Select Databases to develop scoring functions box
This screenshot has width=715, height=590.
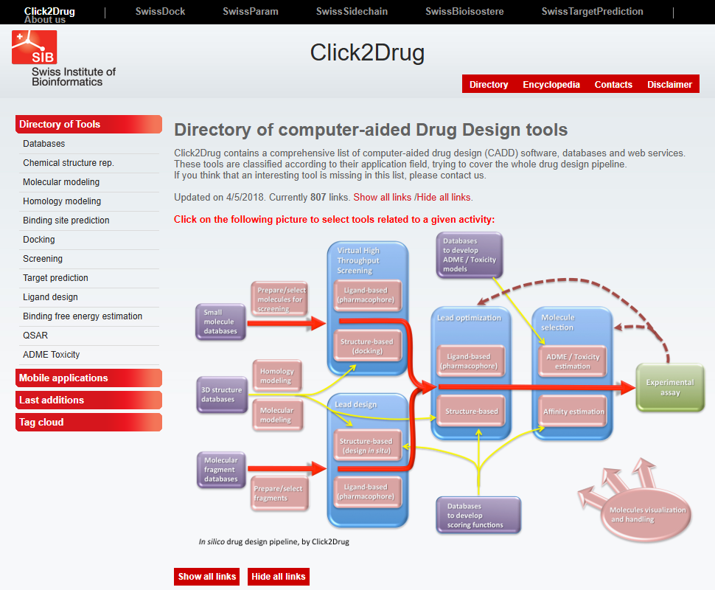coord(478,516)
